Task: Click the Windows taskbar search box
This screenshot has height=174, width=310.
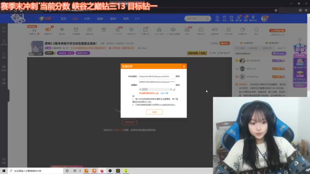Action: pyautogui.click(x=36, y=171)
